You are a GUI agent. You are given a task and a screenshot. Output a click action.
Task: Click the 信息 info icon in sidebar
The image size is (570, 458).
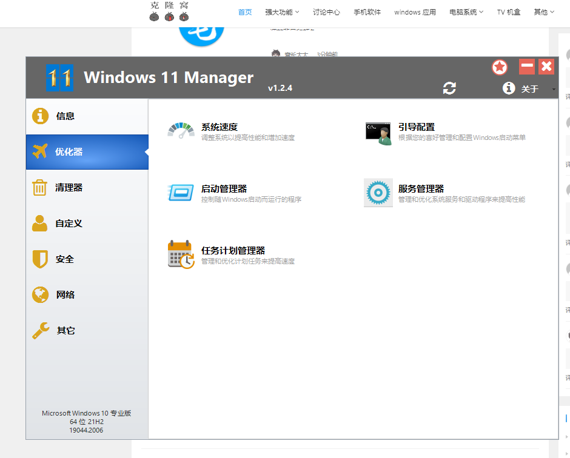(41, 116)
